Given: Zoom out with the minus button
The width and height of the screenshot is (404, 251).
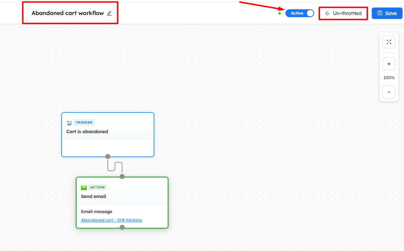Looking at the screenshot, I should [x=389, y=92].
